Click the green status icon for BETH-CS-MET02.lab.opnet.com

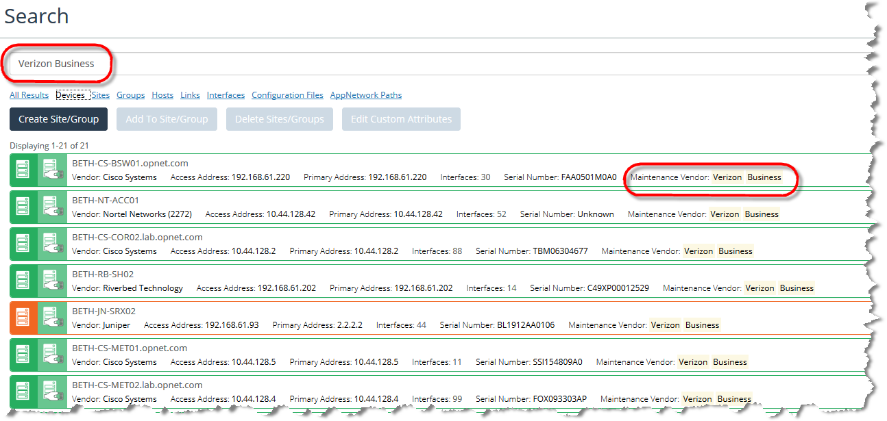click(x=23, y=392)
